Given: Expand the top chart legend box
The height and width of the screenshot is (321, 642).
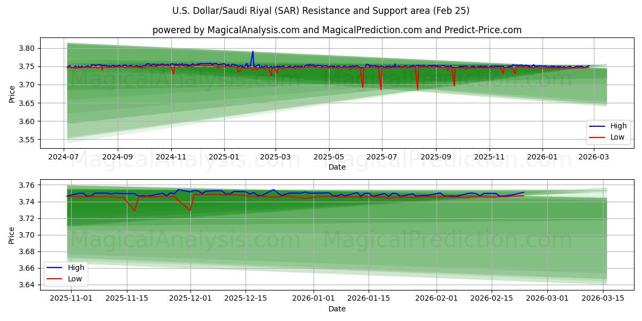Looking at the screenshot, I should 607,132.
